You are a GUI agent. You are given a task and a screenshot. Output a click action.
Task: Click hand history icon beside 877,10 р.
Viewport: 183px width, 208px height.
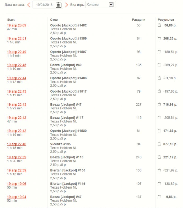tap(159, 144)
